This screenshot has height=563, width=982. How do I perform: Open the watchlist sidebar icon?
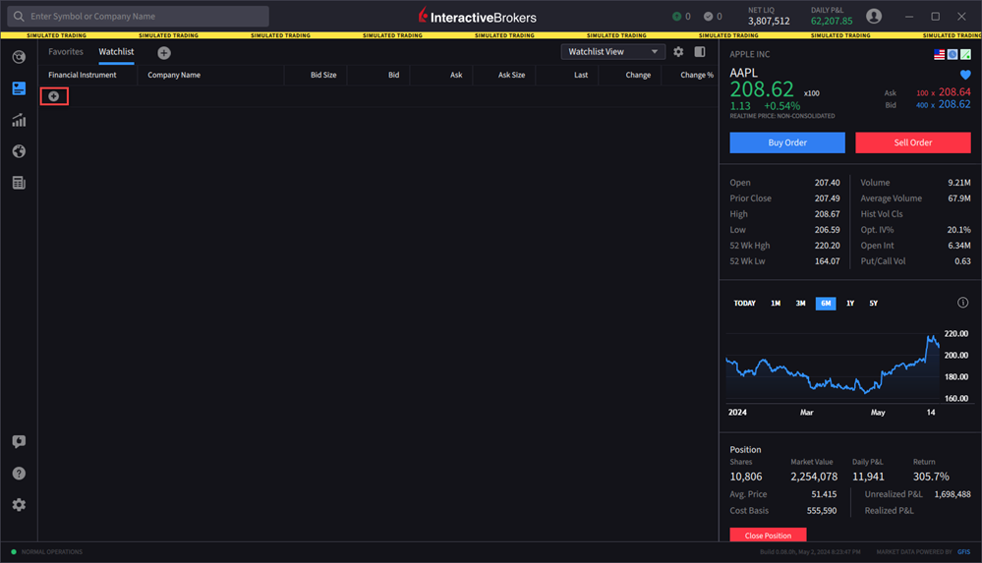click(19, 88)
